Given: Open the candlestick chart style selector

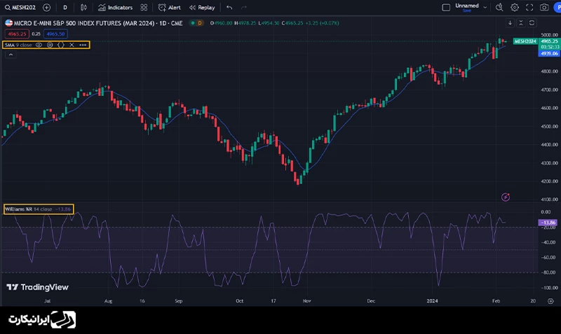Looking at the screenshot, I should [83, 7].
